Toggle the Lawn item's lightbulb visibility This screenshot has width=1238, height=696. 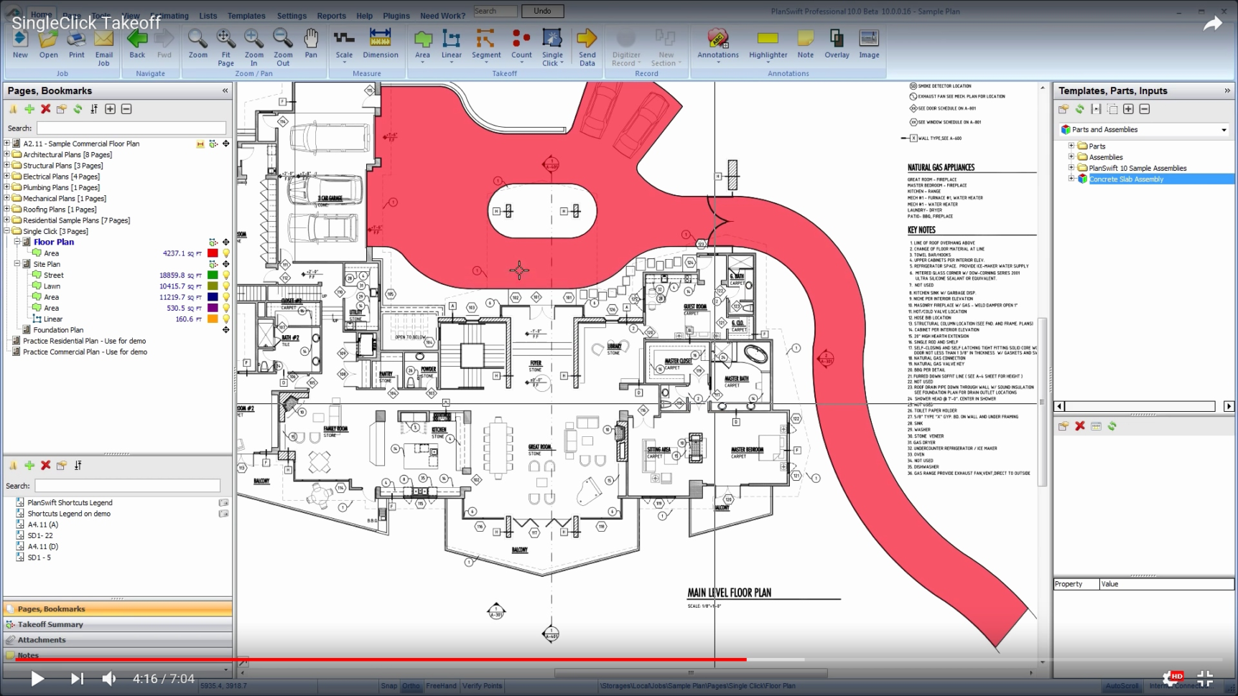coord(225,286)
